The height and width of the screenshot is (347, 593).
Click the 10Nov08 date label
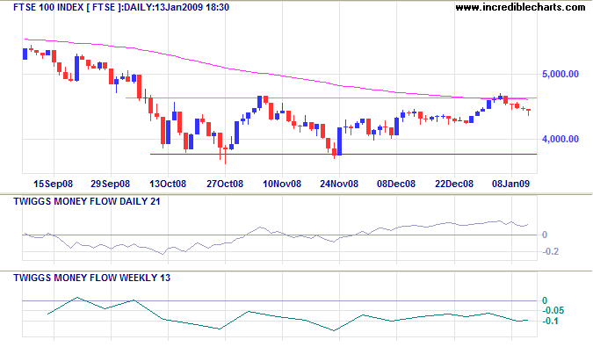pos(282,184)
